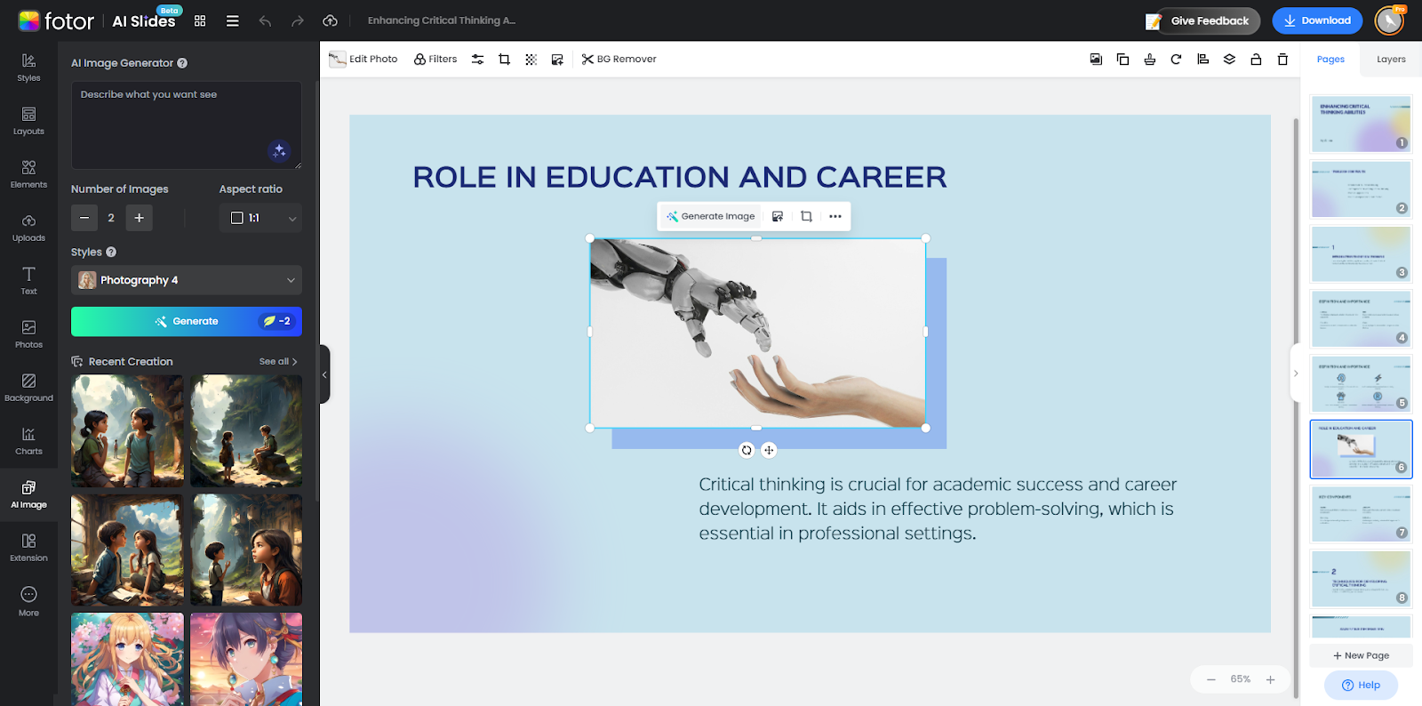
Task: Open more options in floating image toolbar
Action: pos(835,216)
